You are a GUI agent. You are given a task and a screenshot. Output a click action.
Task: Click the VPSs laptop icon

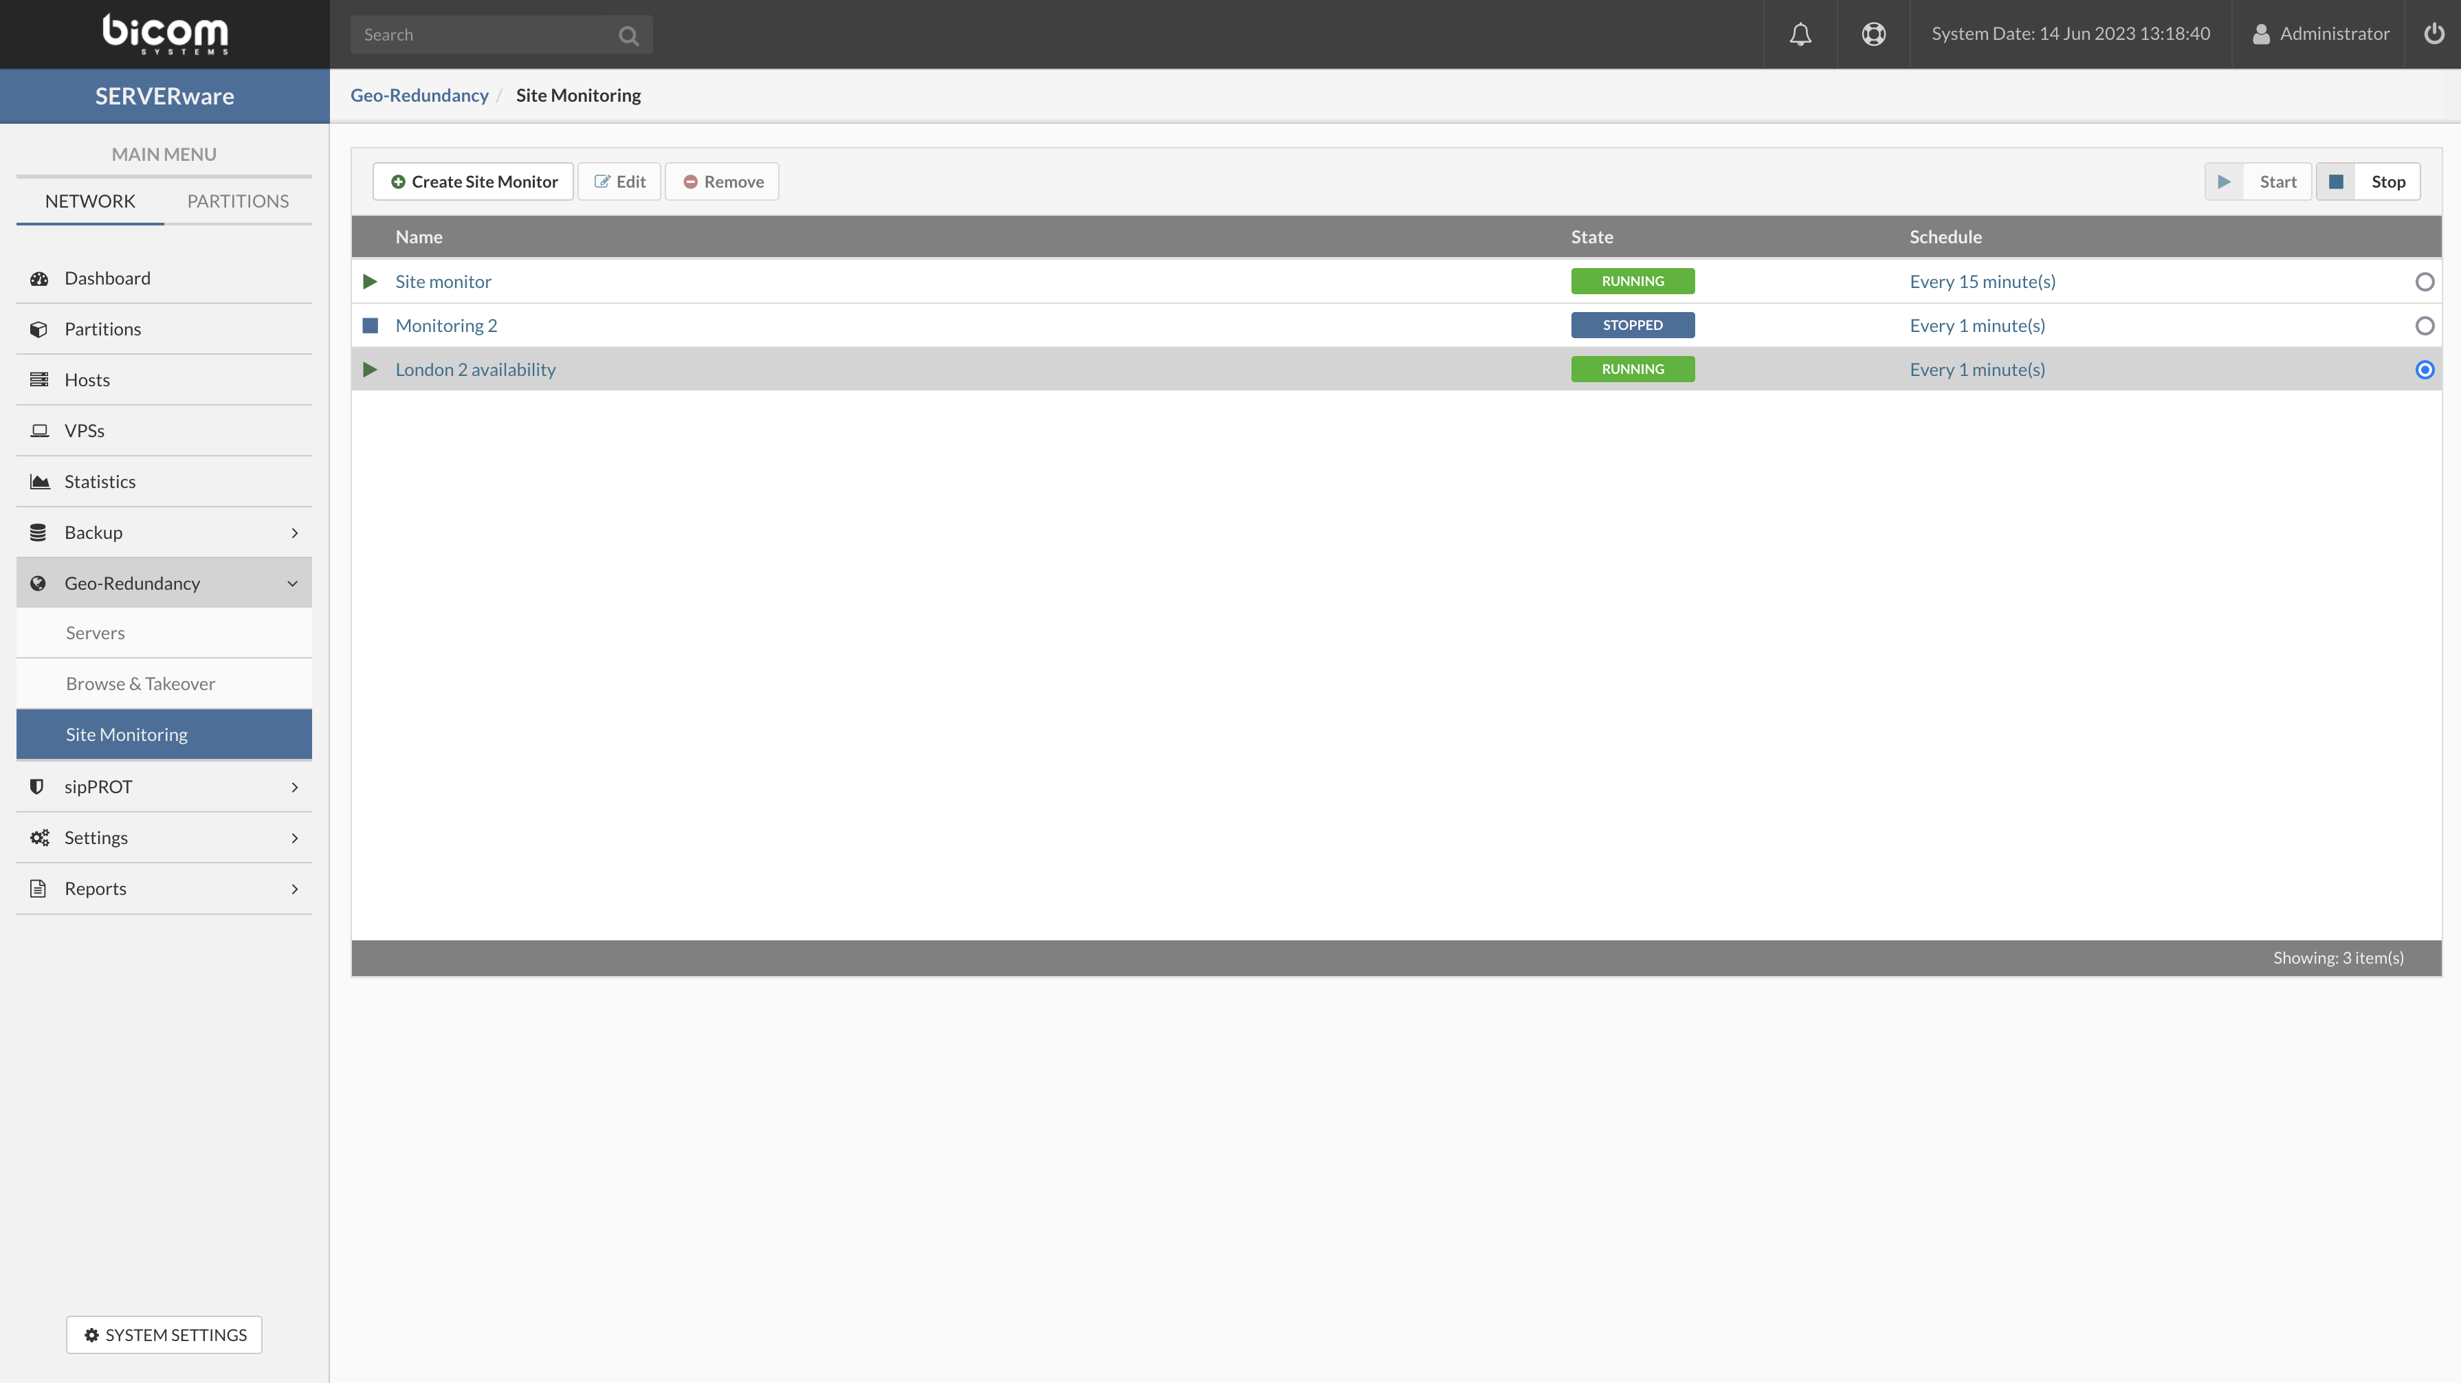[39, 431]
